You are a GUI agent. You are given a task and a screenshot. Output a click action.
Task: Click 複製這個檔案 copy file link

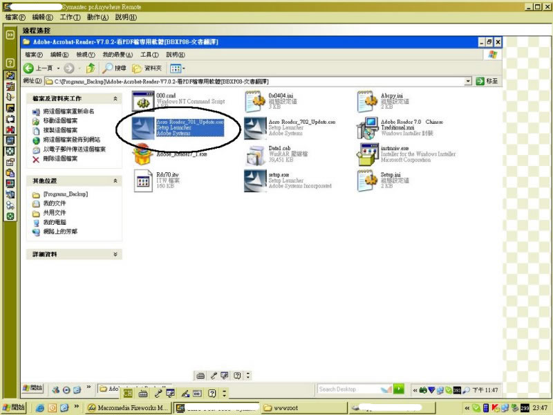coord(60,130)
